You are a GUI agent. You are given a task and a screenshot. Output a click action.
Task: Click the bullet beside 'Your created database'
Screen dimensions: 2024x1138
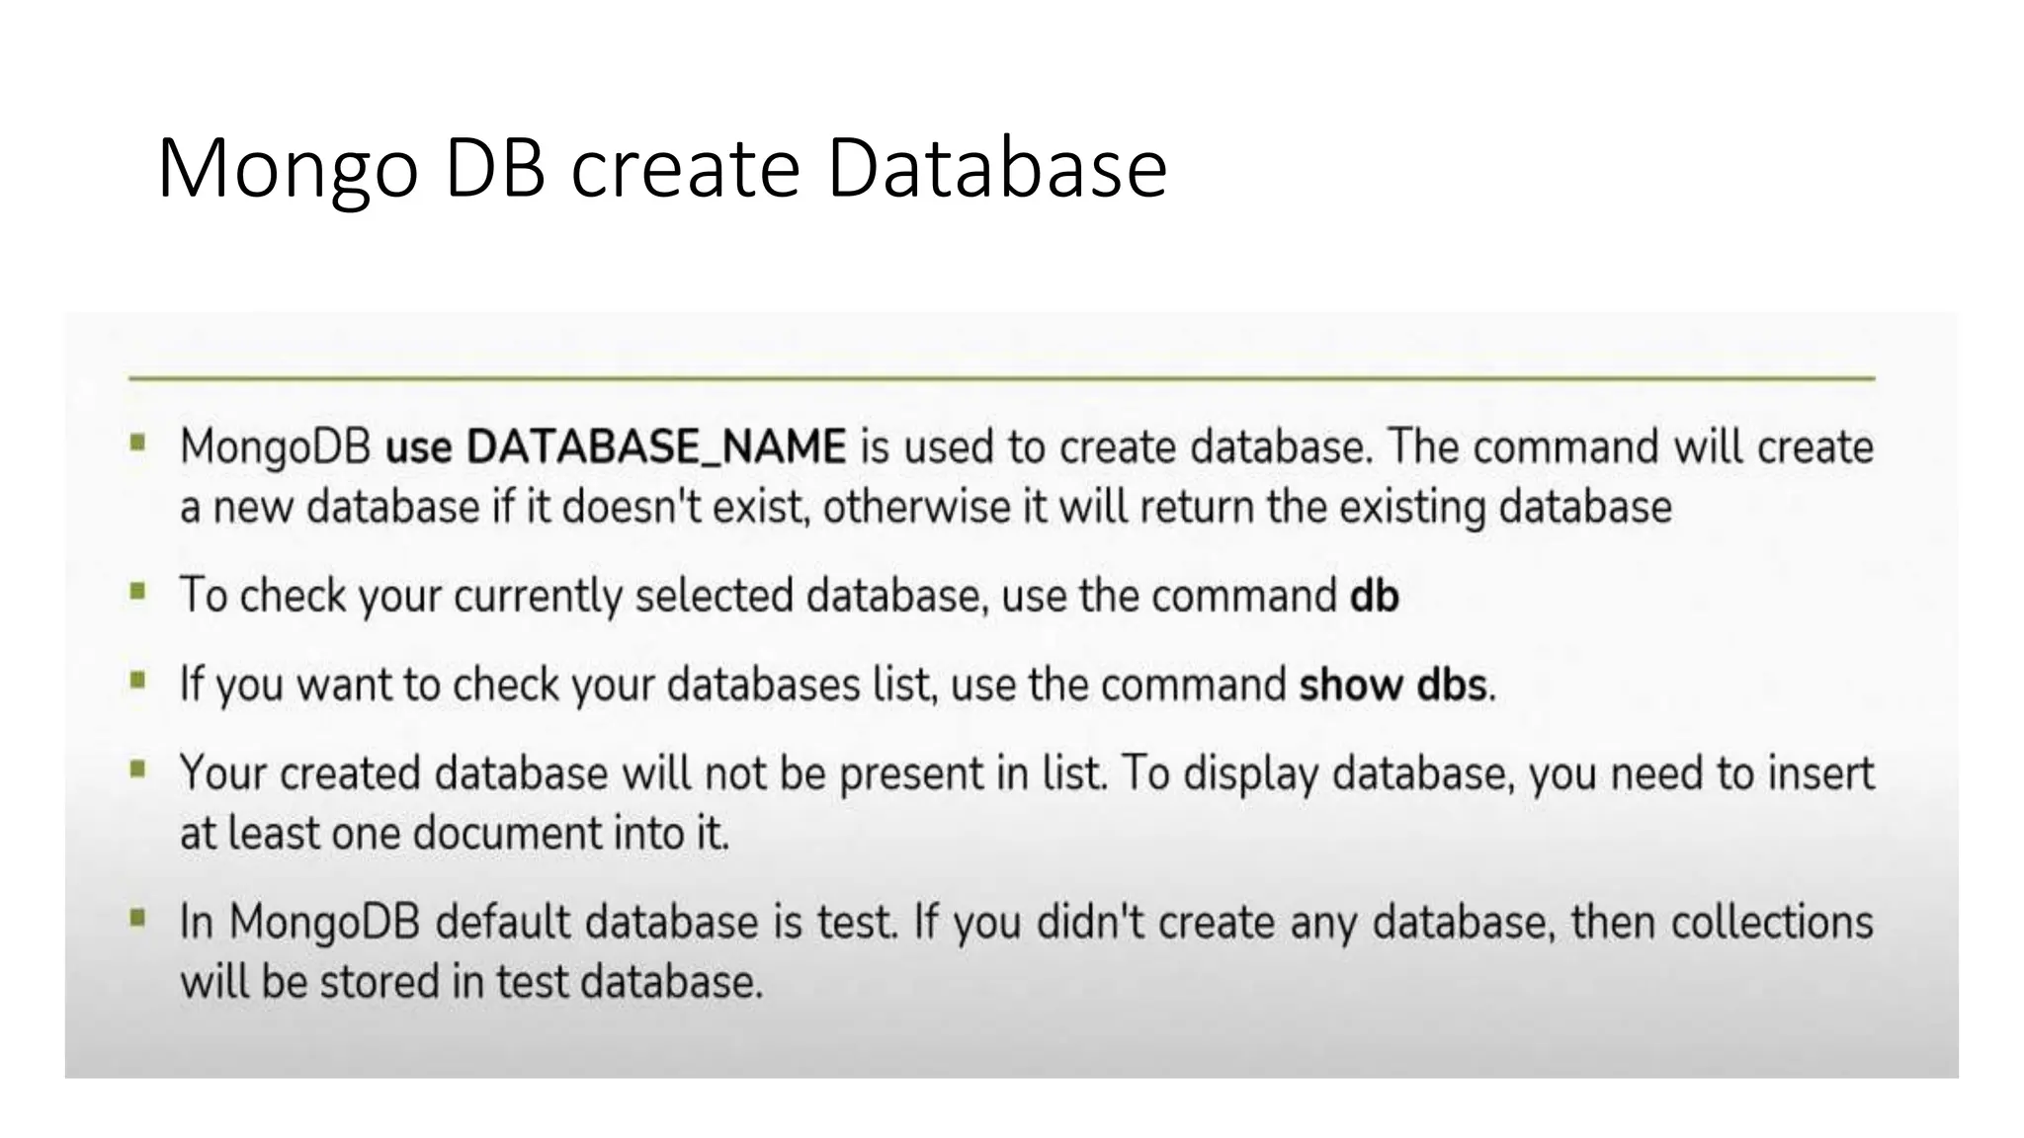tap(137, 769)
